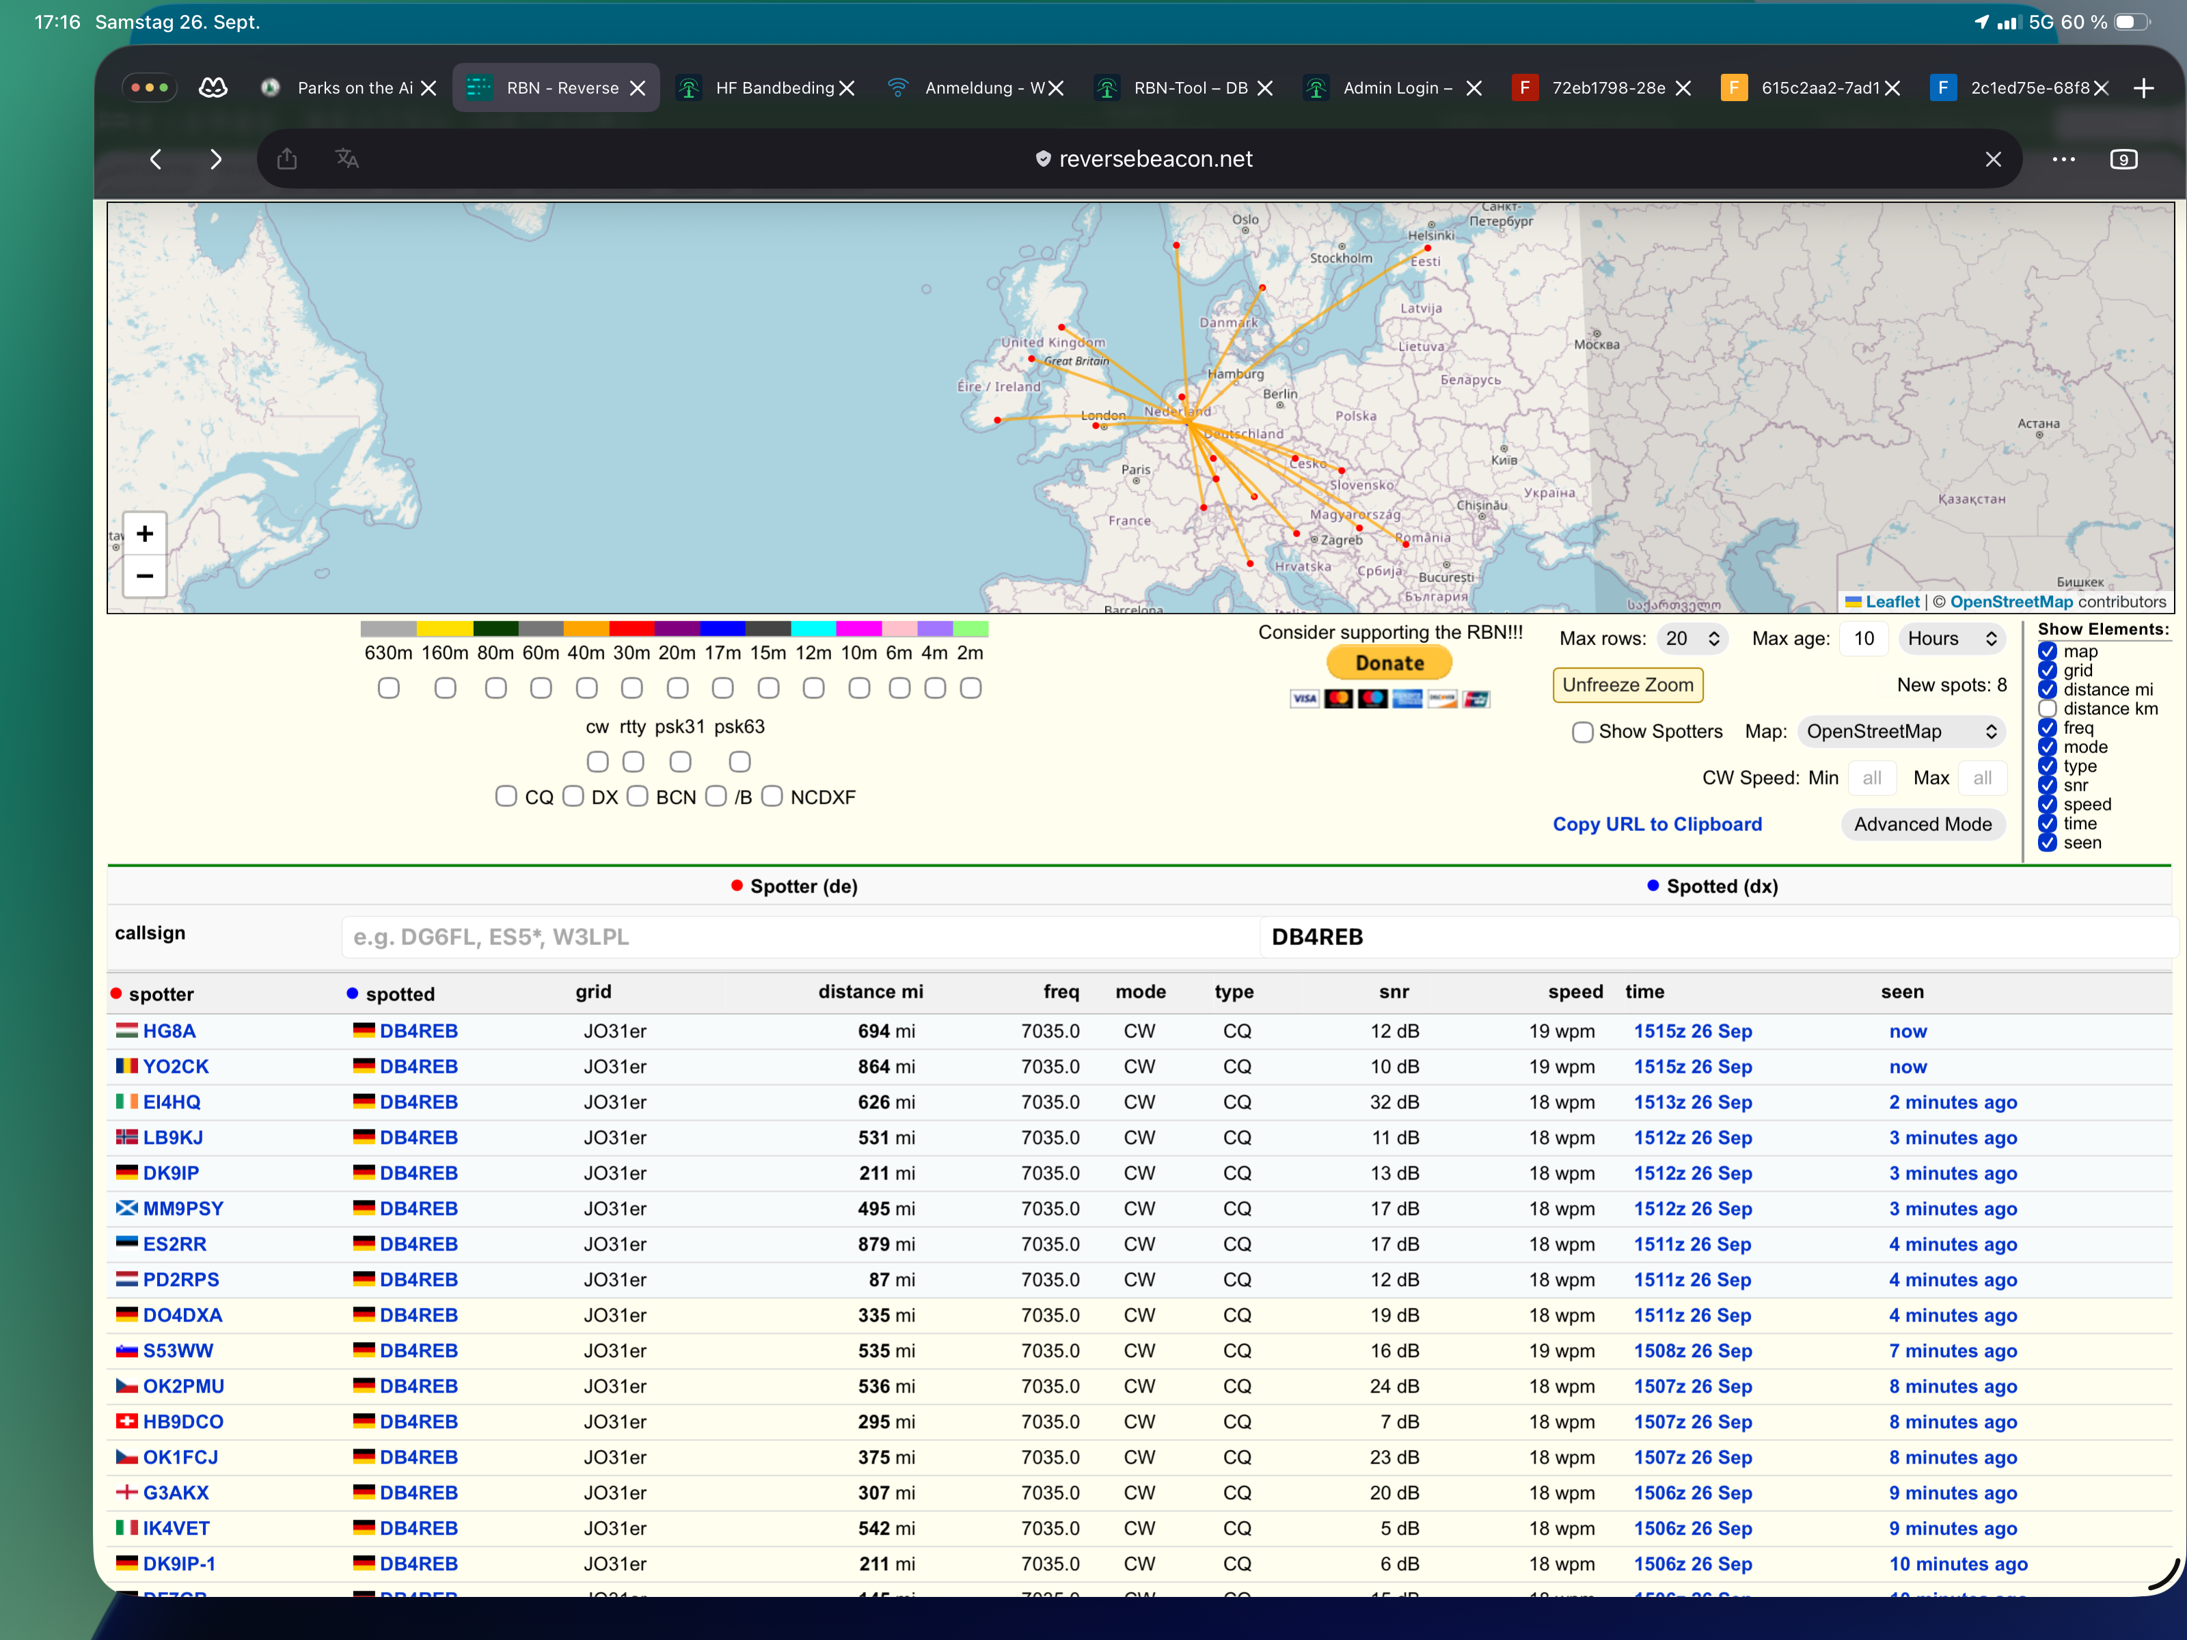2187x1640 pixels.
Task: Switch to Advanced Mode
Action: pos(1922,825)
